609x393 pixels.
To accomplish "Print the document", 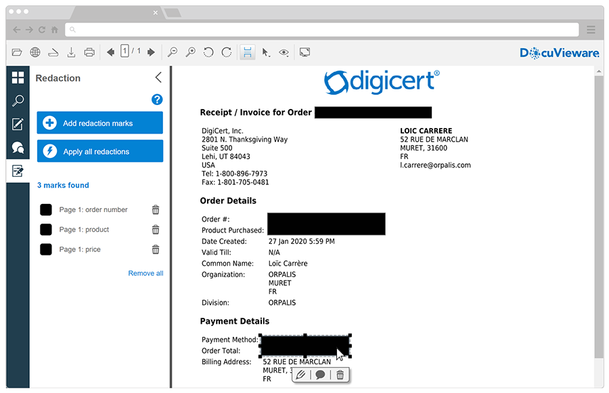I will 89,52.
